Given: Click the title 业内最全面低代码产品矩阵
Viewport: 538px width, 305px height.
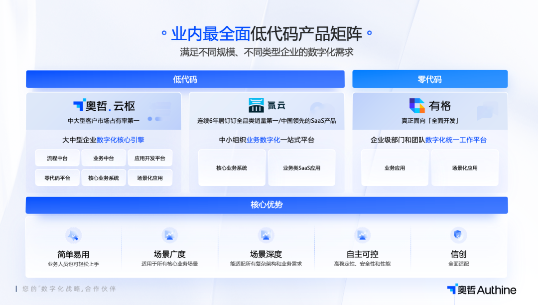Looking at the screenshot, I should (267, 34).
